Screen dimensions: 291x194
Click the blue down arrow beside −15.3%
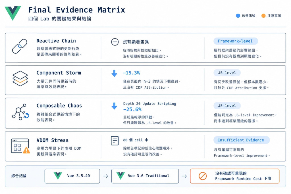(114, 73)
